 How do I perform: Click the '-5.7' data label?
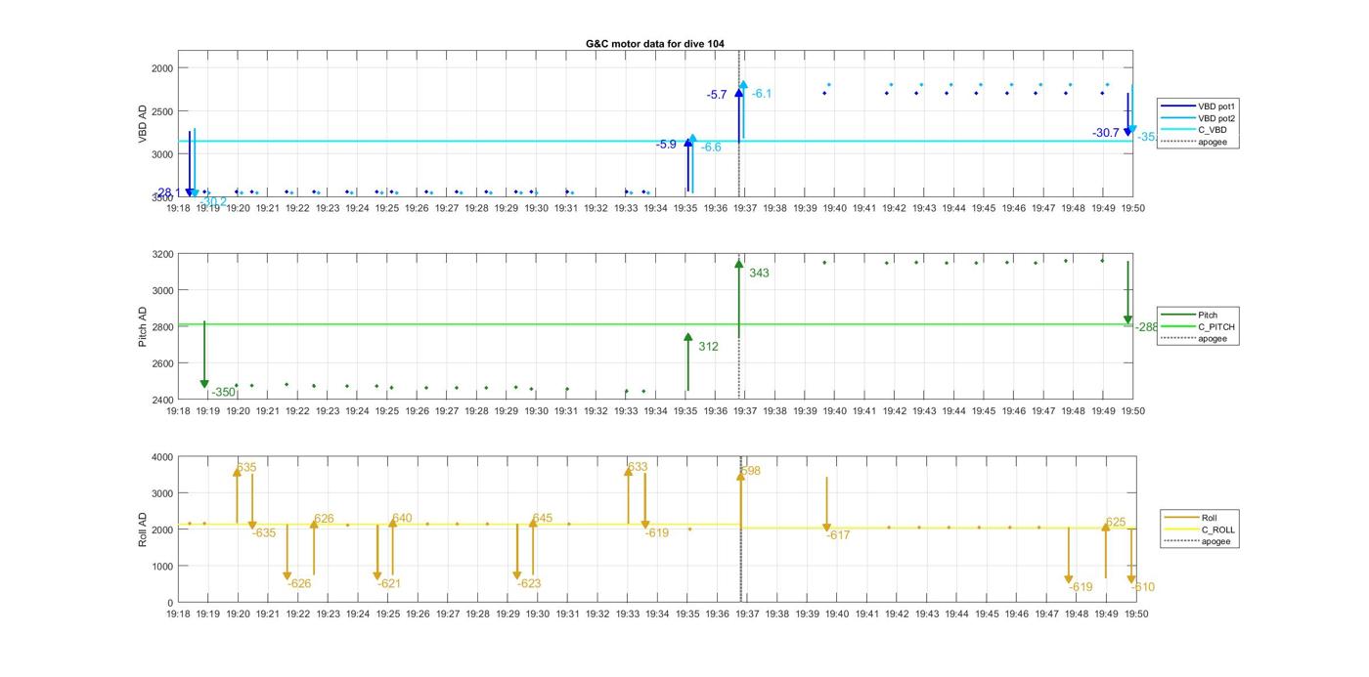click(717, 95)
